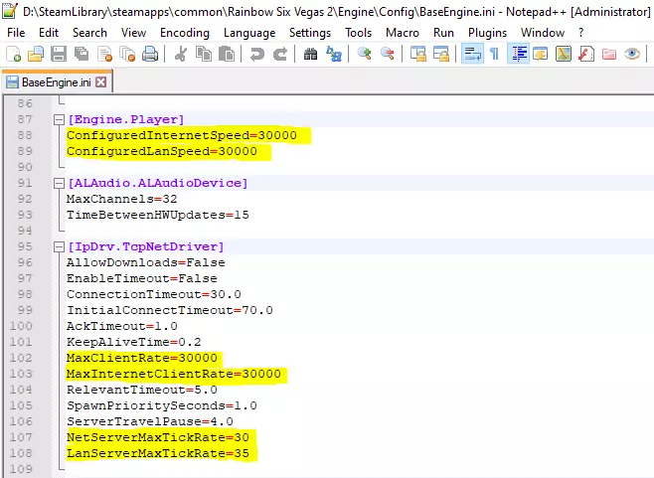The width and height of the screenshot is (654, 478).
Task: Open a file with the Open folder icon
Action: pos(36,54)
